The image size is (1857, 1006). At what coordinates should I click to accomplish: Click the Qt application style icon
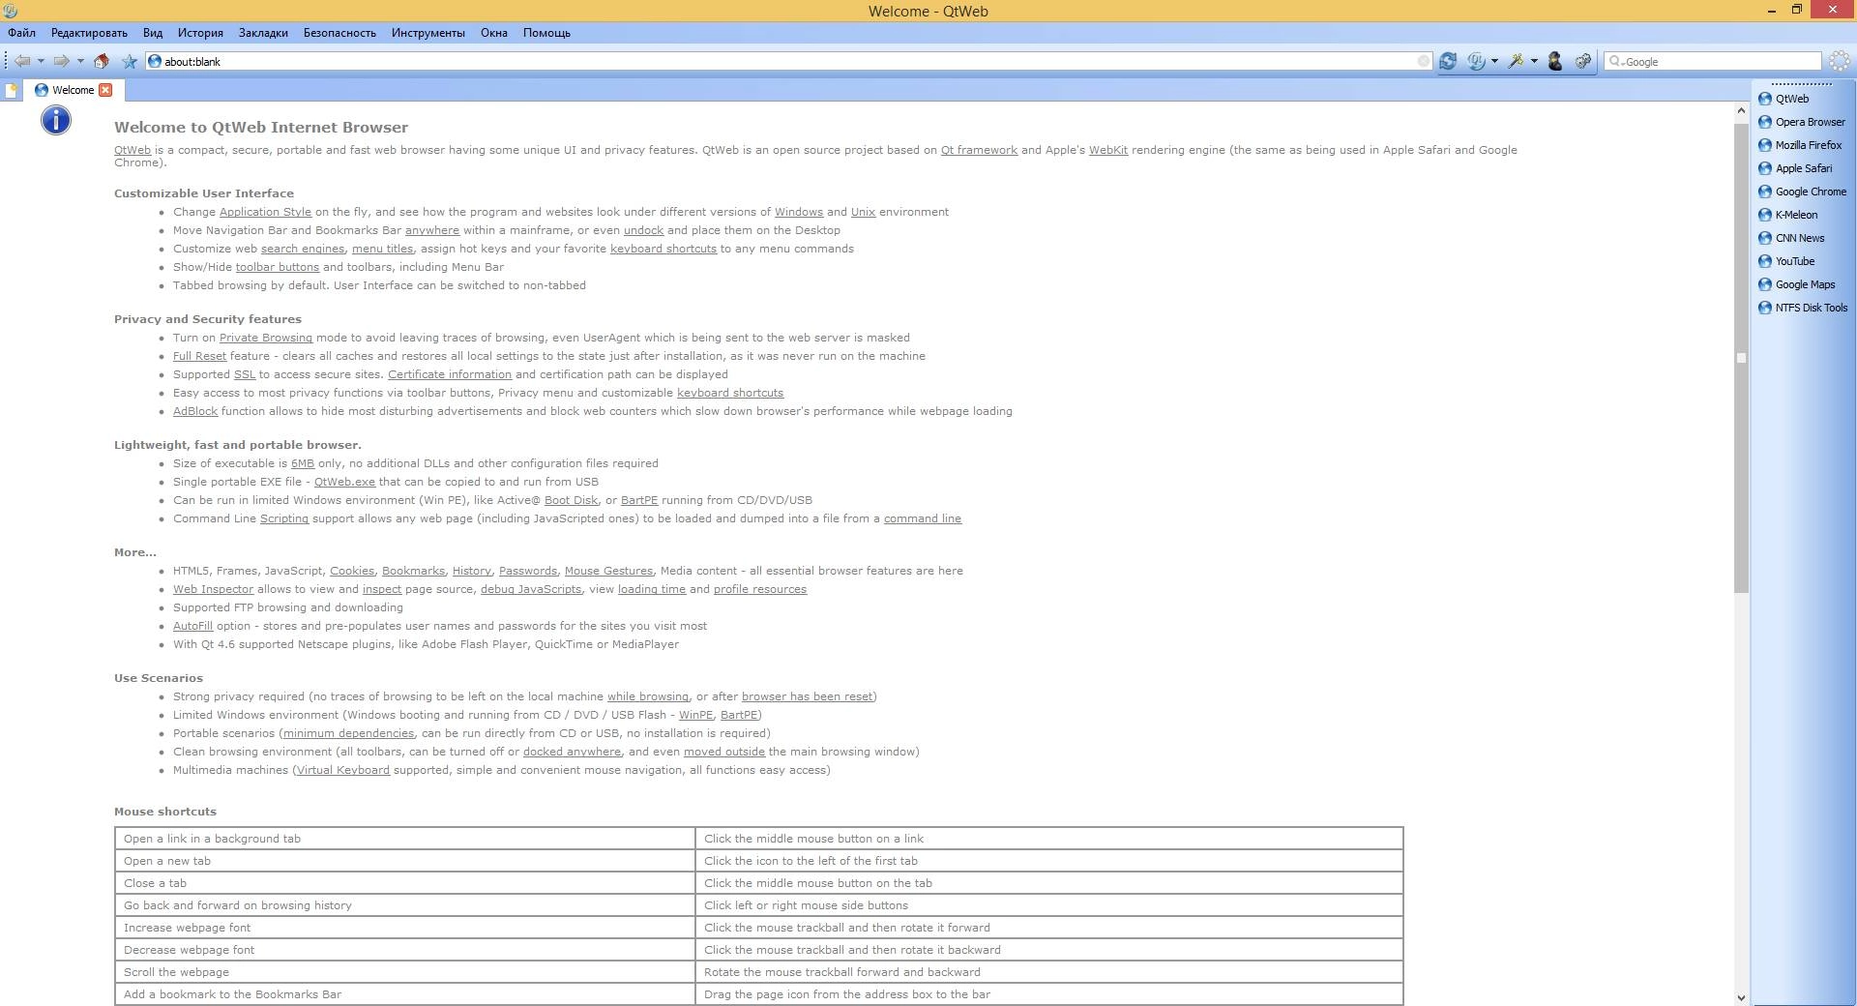click(1476, 61)
